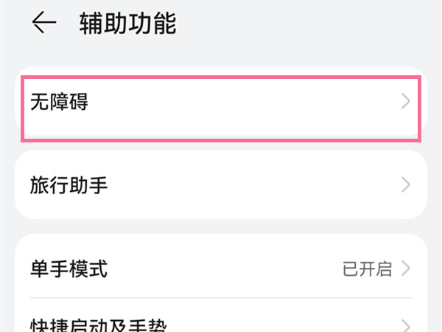Click the chevron on the 无障碍 row
Image resolution: width=442 pixels, height=332 pixels.
tap(406, 103)
